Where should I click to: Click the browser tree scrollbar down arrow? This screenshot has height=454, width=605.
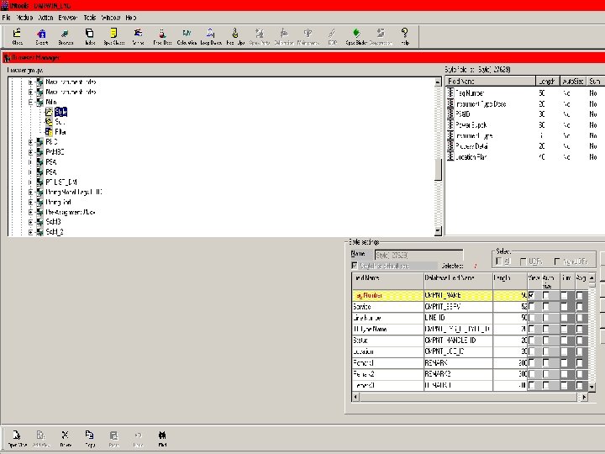[x=438, y=231]
